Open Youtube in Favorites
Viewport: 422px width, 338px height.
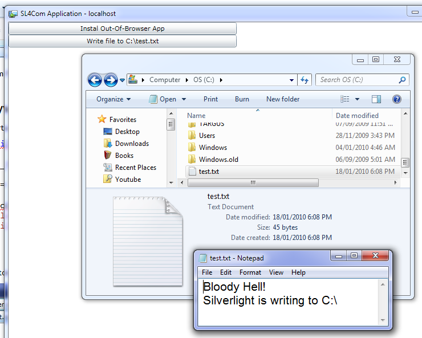(x=128, y=180)
